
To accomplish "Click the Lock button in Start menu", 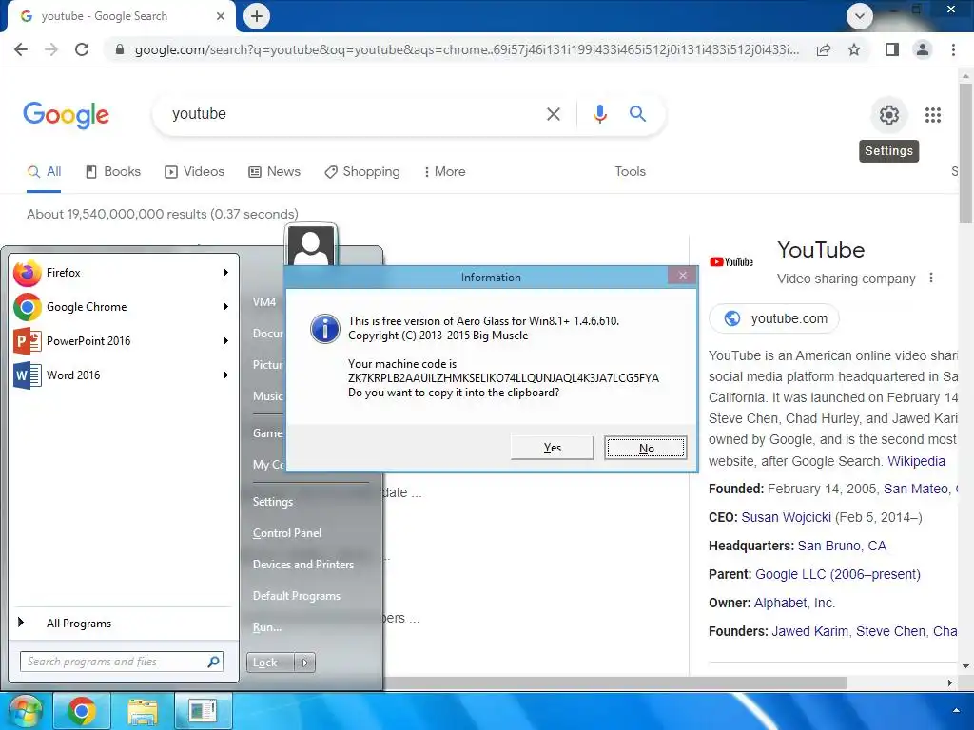I will click(x=270, y=663).
